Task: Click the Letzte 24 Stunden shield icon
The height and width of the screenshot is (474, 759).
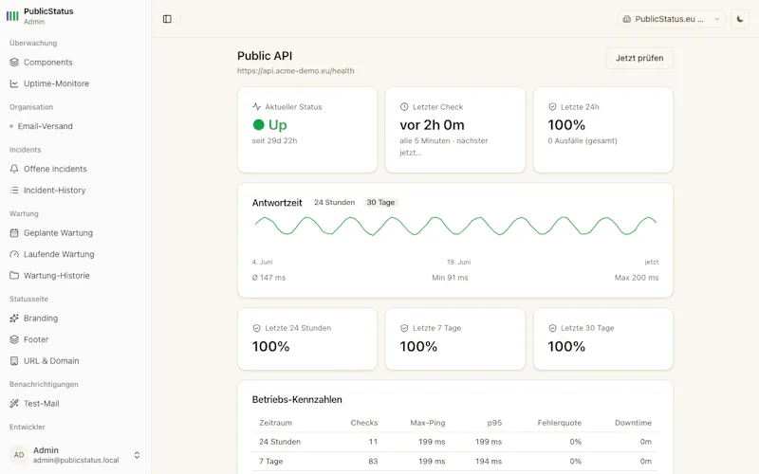Action: 256,328
